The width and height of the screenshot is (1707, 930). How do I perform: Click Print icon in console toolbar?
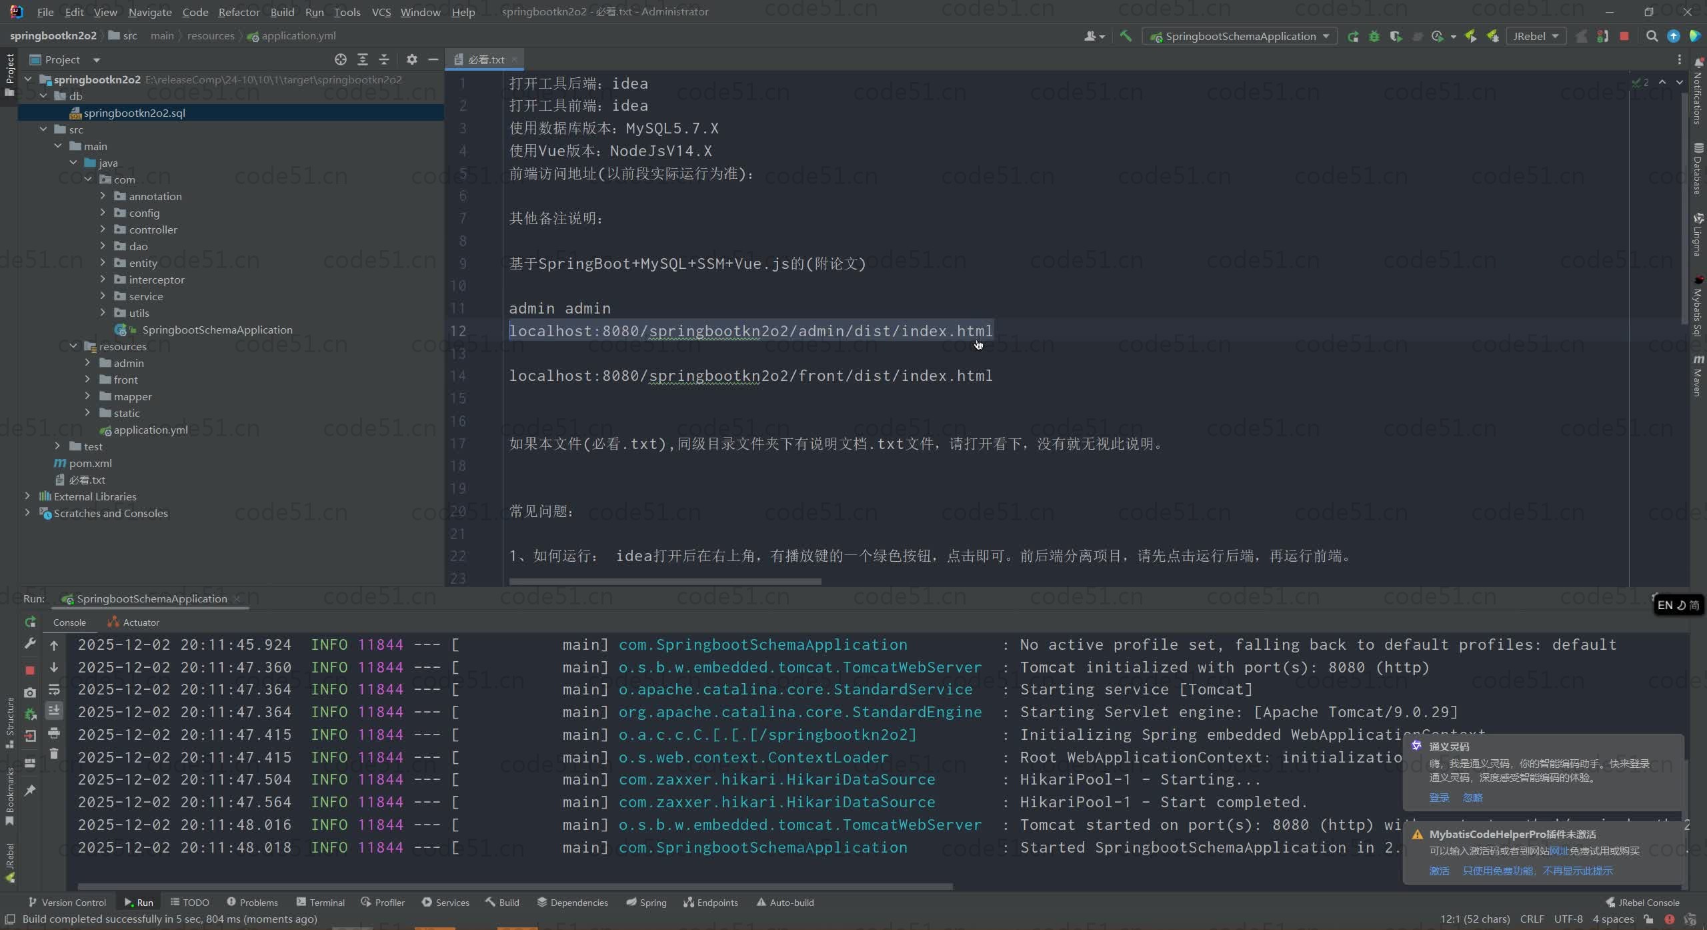point(54,733)
